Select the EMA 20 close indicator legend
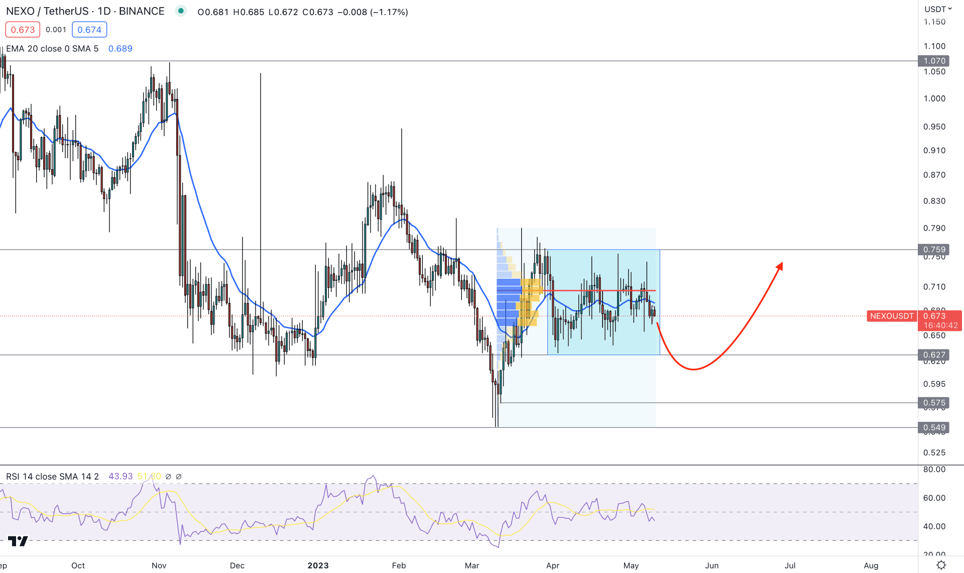 pos(52,49)
